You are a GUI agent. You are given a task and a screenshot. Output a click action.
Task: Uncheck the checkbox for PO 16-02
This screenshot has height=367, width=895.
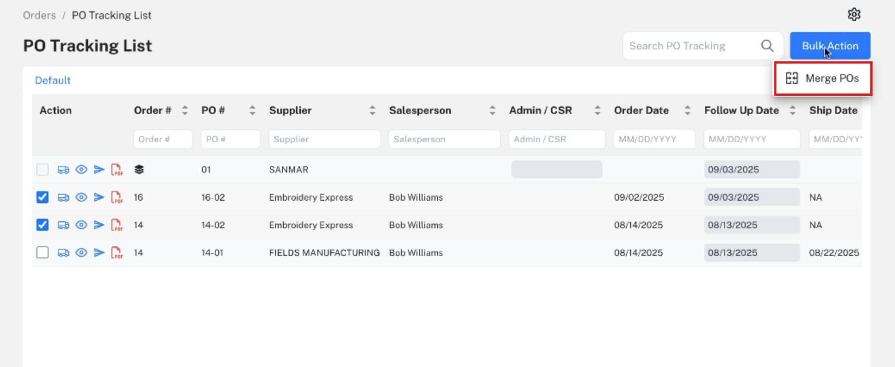click(42, 197)
